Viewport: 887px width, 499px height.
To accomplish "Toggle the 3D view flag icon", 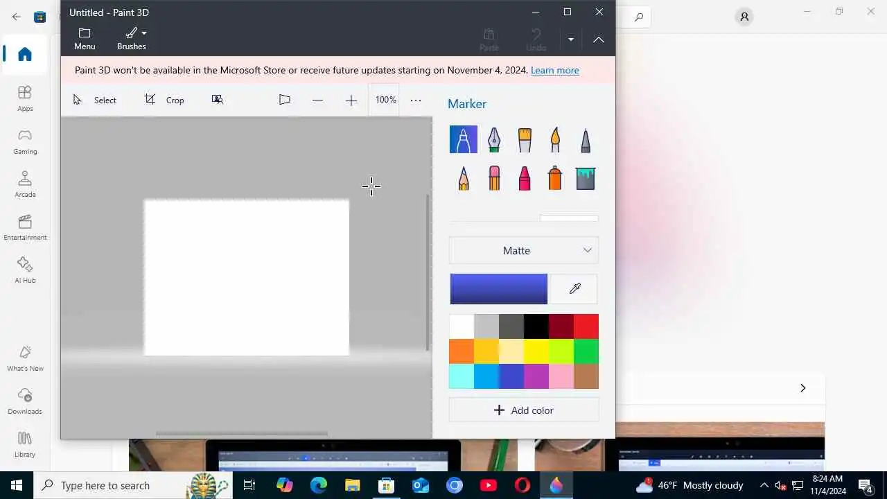I will click(284, 100).
